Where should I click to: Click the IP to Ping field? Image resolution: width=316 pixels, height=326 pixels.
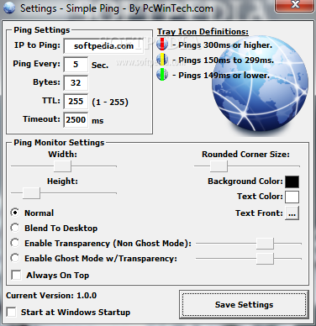(103, 46)
